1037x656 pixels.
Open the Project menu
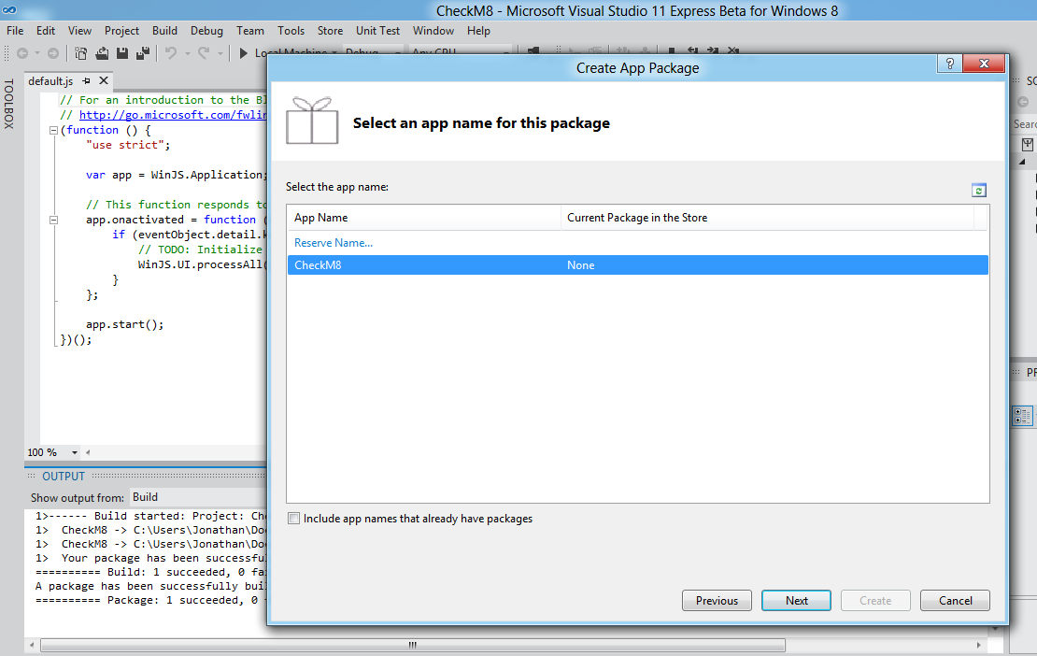[x=121, y=31]
